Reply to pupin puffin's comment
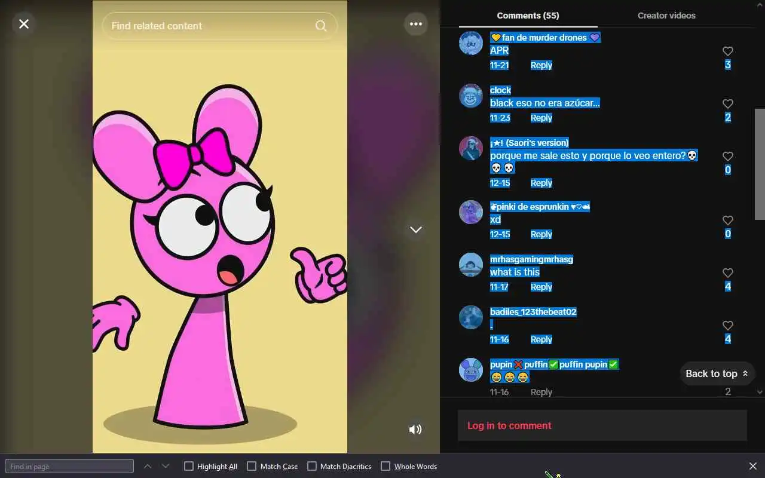 click(x=541, y=392)
